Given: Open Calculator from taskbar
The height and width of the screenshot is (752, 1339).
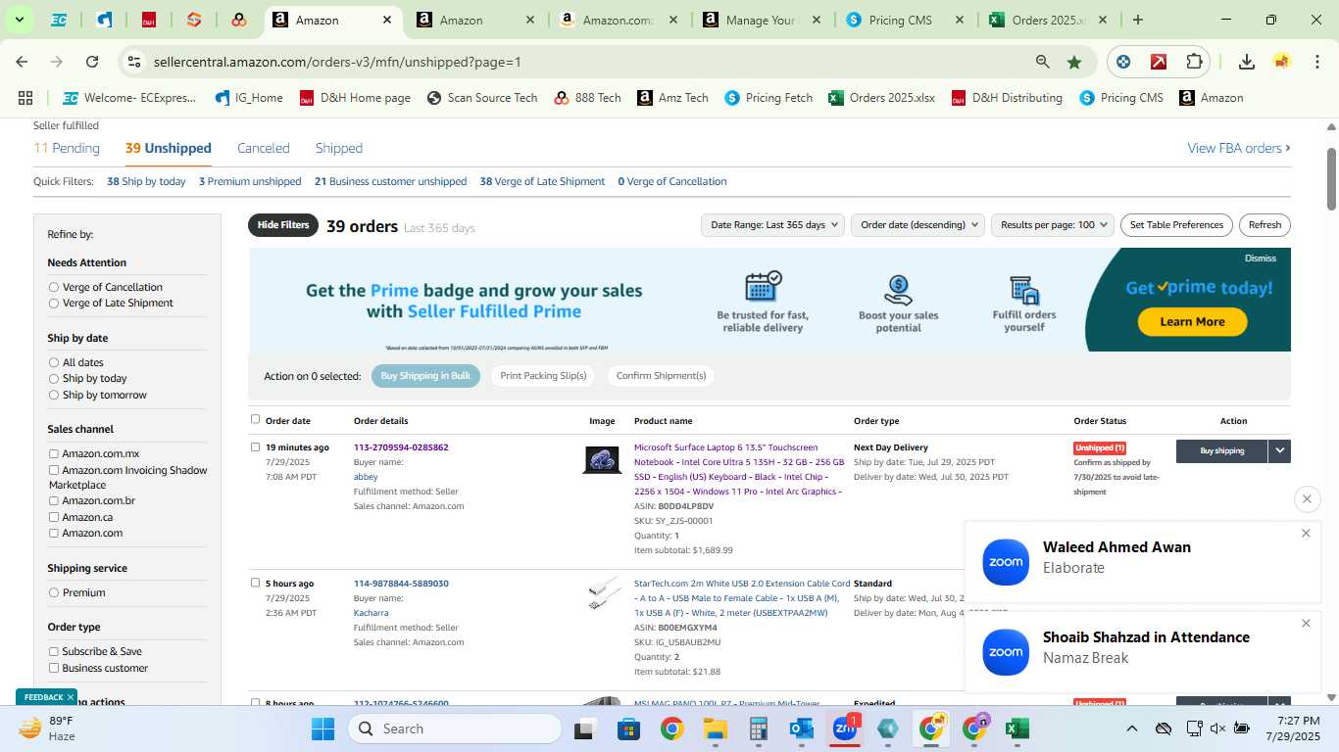Looking at the screenshot, I should (x=758, y=728).
